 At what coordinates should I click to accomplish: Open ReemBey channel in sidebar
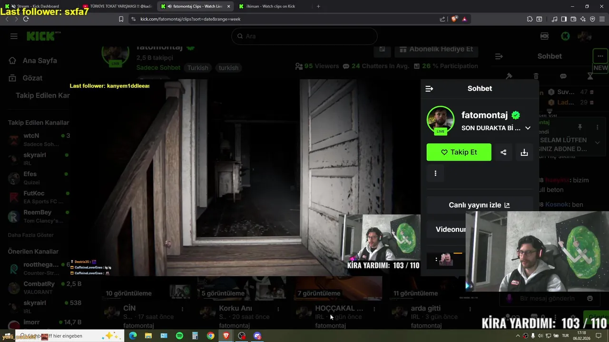click(x=39, y=216)
